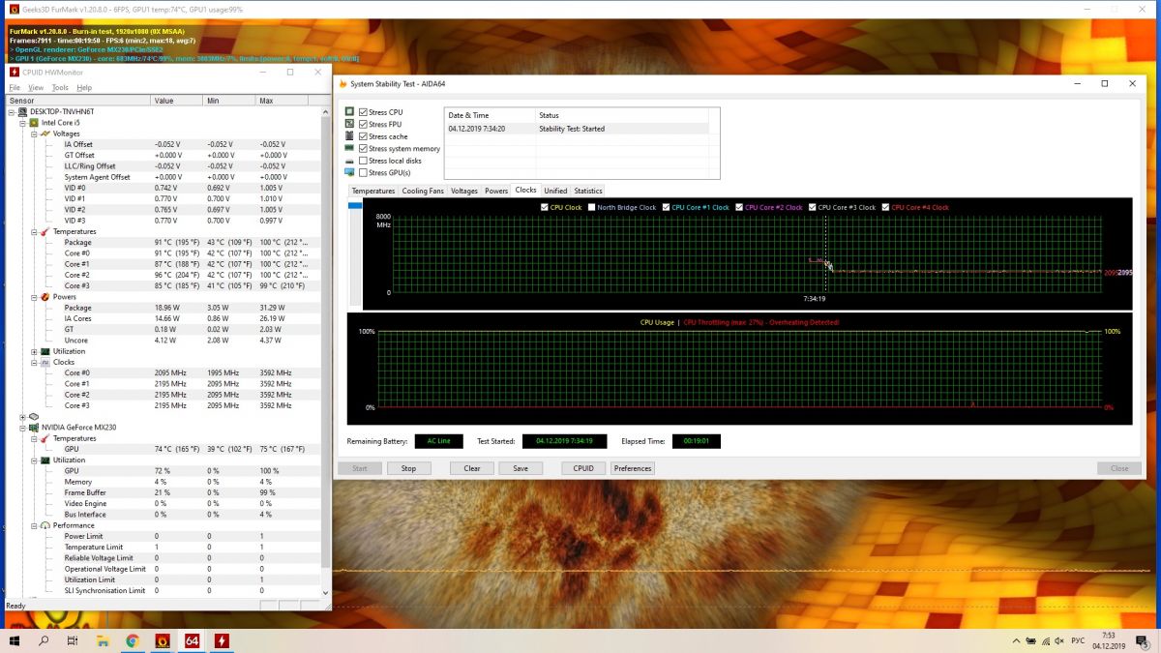Switch to FurMark taskbar icon
1161x653 pixels.
click(163, 640)
